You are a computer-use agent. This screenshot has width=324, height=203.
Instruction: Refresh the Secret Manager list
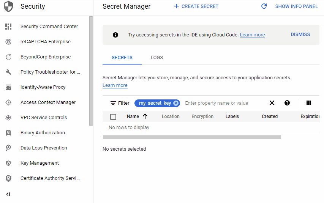264,6
